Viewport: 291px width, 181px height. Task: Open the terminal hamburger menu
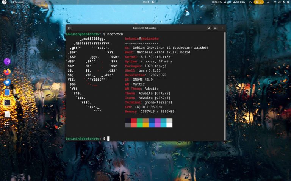[215, 28]
